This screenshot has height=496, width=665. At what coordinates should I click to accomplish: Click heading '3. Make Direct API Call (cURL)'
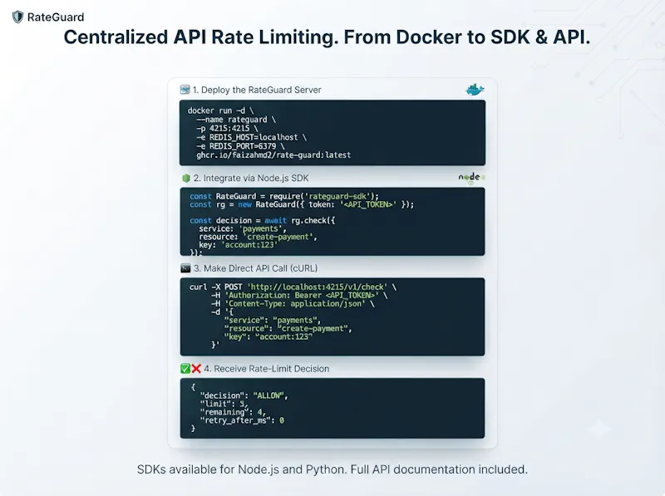point(255,268)
